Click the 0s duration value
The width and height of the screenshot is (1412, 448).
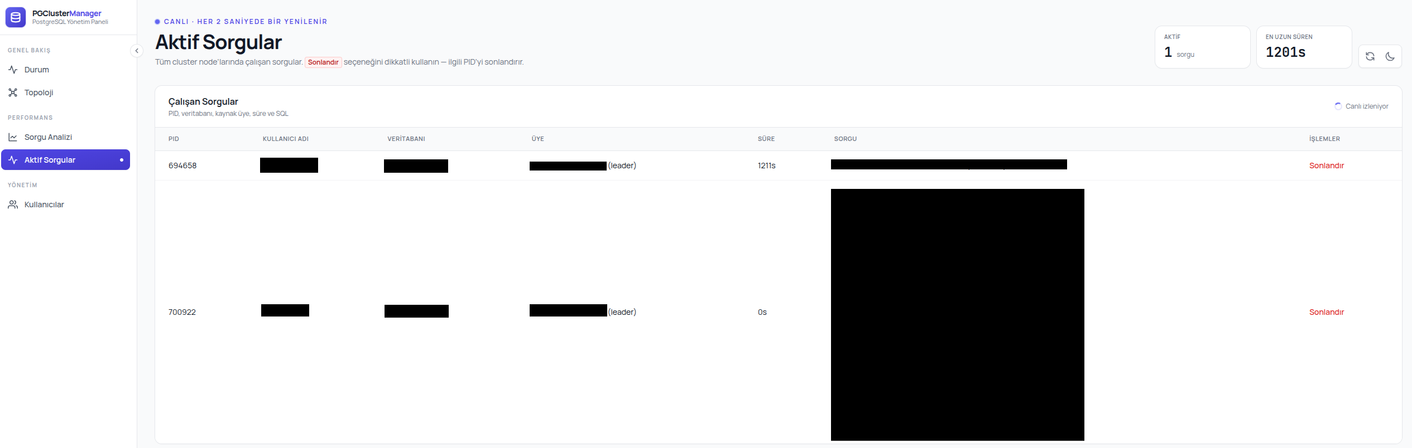pyautogui.click(x=762, y=312)
